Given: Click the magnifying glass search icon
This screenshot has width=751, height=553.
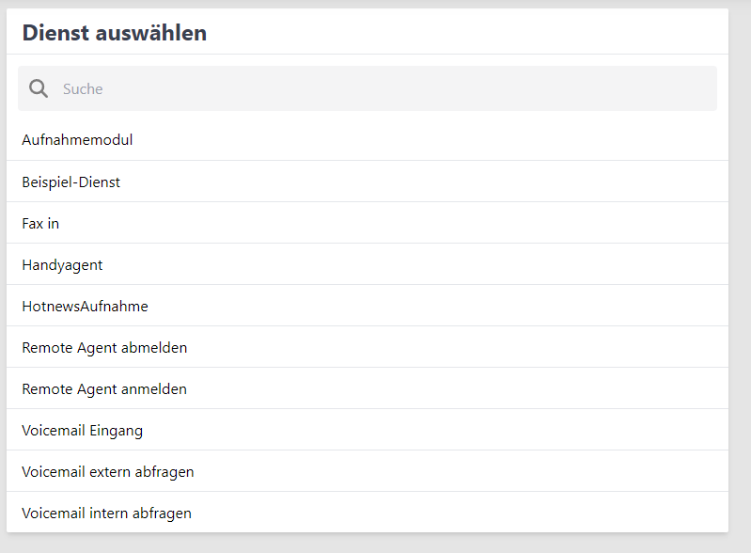Looking at the screenshot, I should 39,88.
